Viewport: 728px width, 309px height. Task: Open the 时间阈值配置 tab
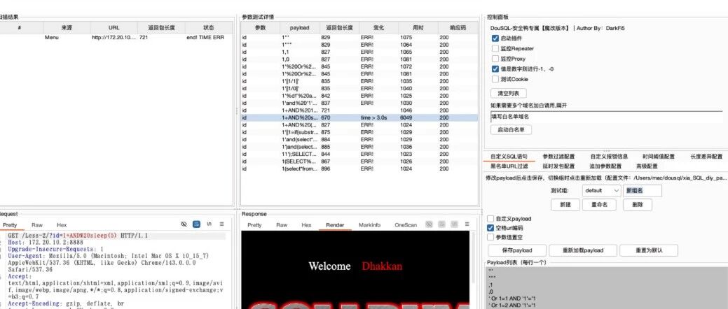659,157
